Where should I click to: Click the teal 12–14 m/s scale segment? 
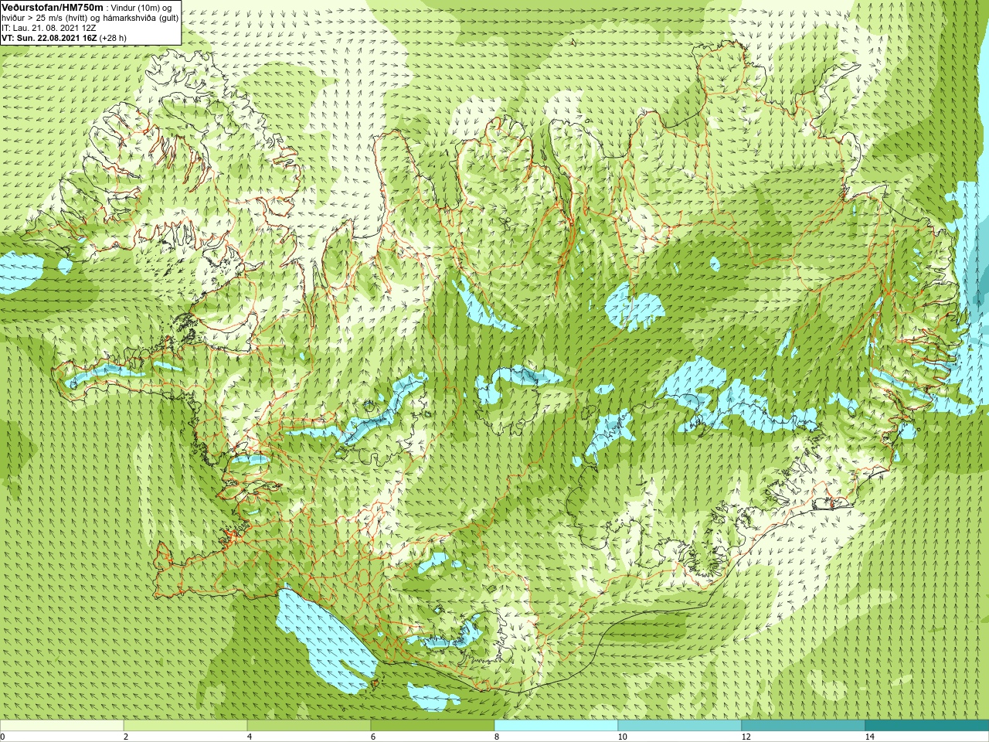(x=804, y=726)
